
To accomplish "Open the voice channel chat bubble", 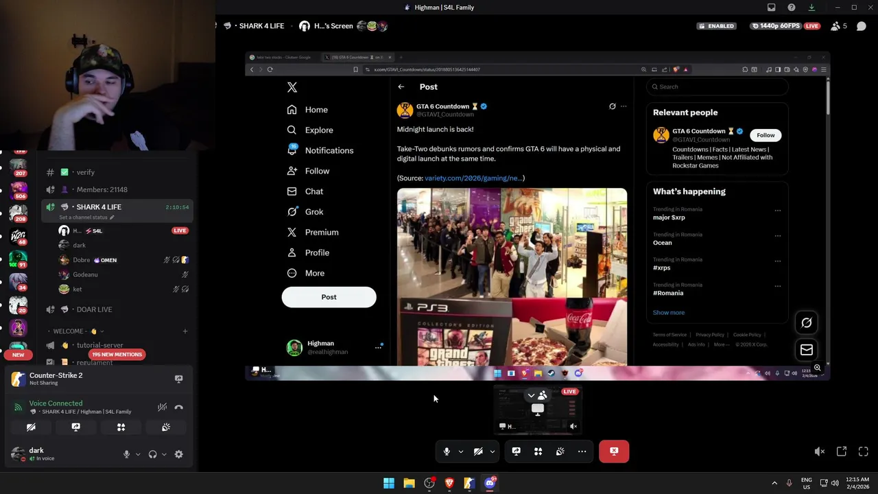I will pyautogui.click(x=862, y=26).
